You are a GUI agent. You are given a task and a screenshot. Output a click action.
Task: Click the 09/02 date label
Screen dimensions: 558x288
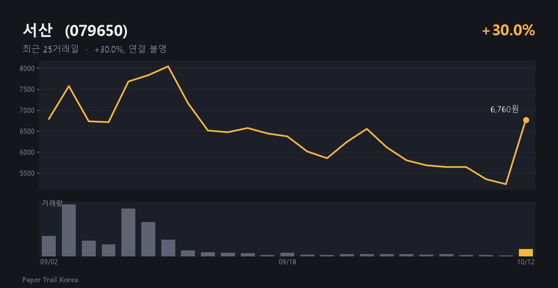49,262
